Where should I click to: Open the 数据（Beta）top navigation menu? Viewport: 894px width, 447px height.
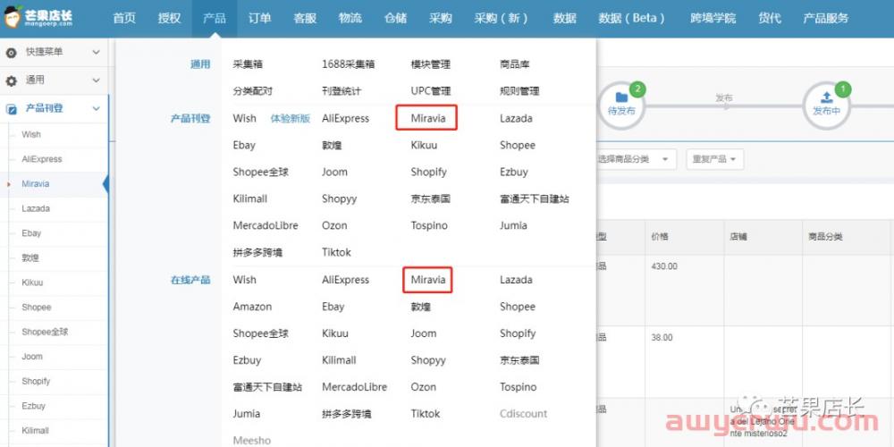pyautogui.click(x=632, y=18)
